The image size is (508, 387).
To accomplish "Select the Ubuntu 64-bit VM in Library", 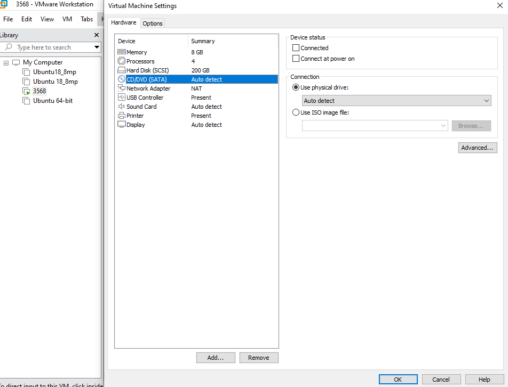I will point(53,101).
